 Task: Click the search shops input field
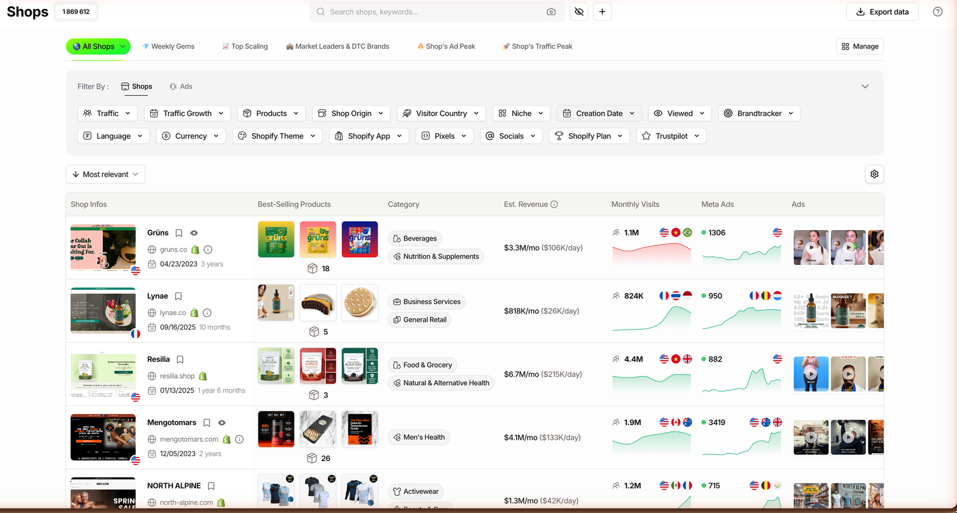(437, 12)
